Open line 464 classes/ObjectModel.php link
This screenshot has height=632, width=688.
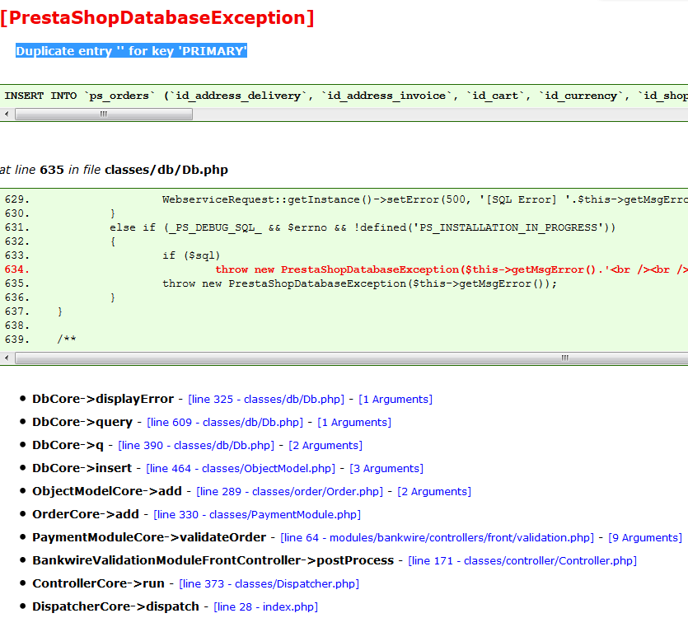click(241, 468)
